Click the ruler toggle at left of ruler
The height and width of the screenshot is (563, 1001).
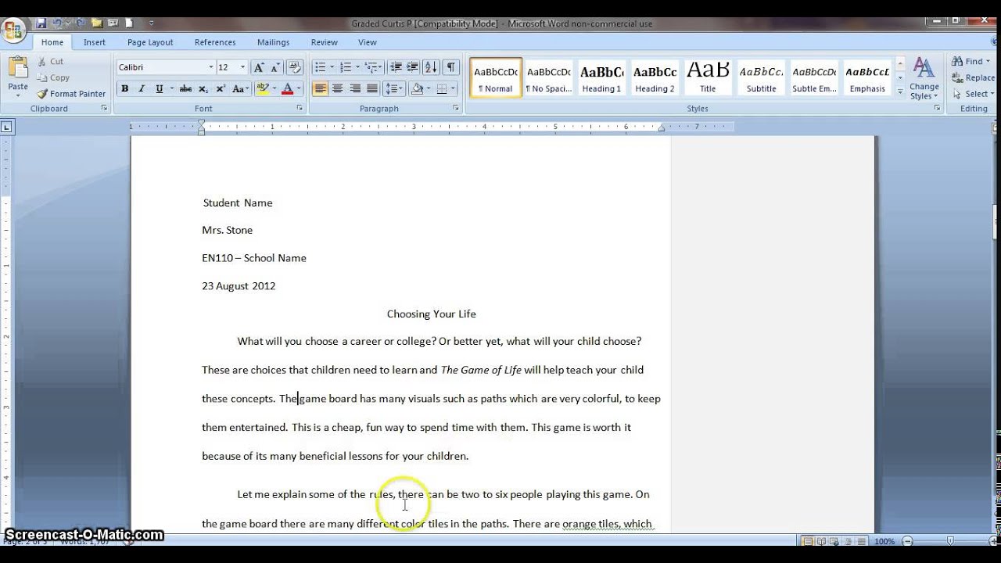tap(7, 126)
